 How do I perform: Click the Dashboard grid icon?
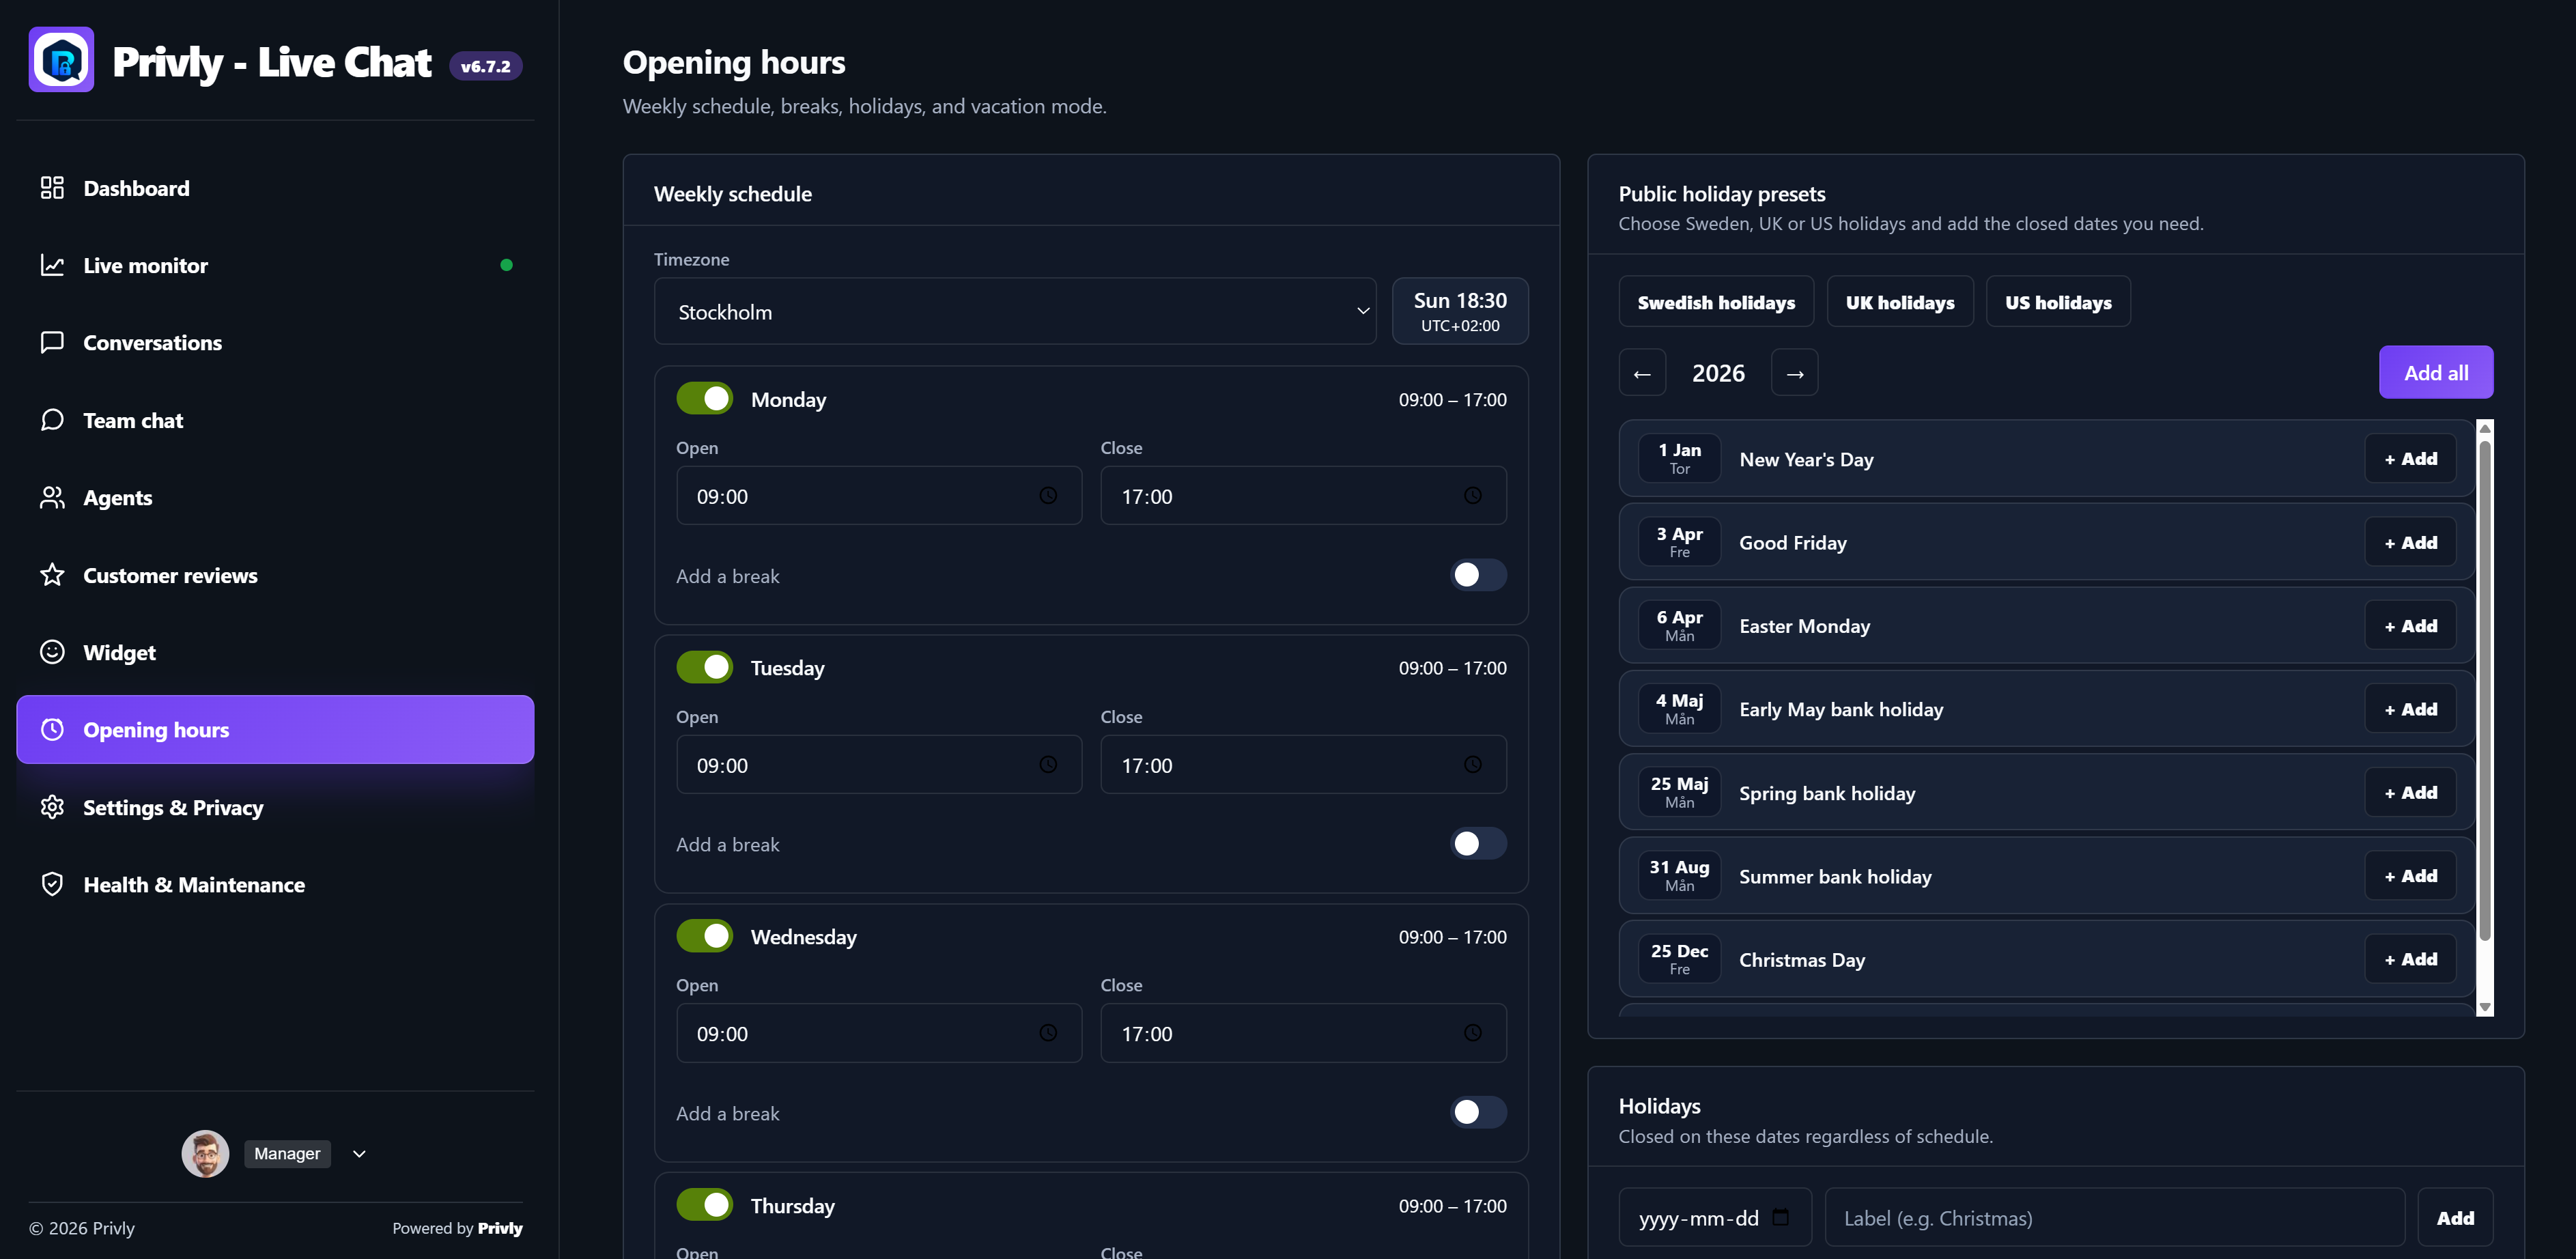pyautogui.click(x=52, y=188)
